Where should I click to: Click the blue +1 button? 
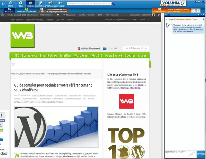(x=105, y=49)
